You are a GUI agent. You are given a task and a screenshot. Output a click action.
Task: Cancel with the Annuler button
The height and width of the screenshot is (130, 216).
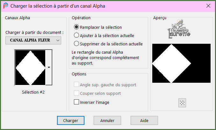tap(107, 120)
